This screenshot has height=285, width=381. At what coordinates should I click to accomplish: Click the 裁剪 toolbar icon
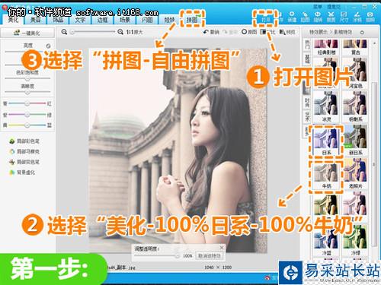pyautogui.click(x=331, y=17)
